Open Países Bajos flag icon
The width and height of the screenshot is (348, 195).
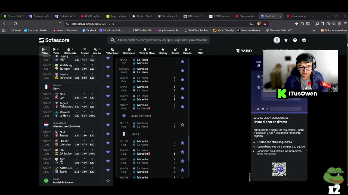click(x=46, y=125)
